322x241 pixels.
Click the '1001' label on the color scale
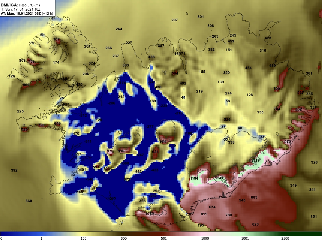[245, 238]
